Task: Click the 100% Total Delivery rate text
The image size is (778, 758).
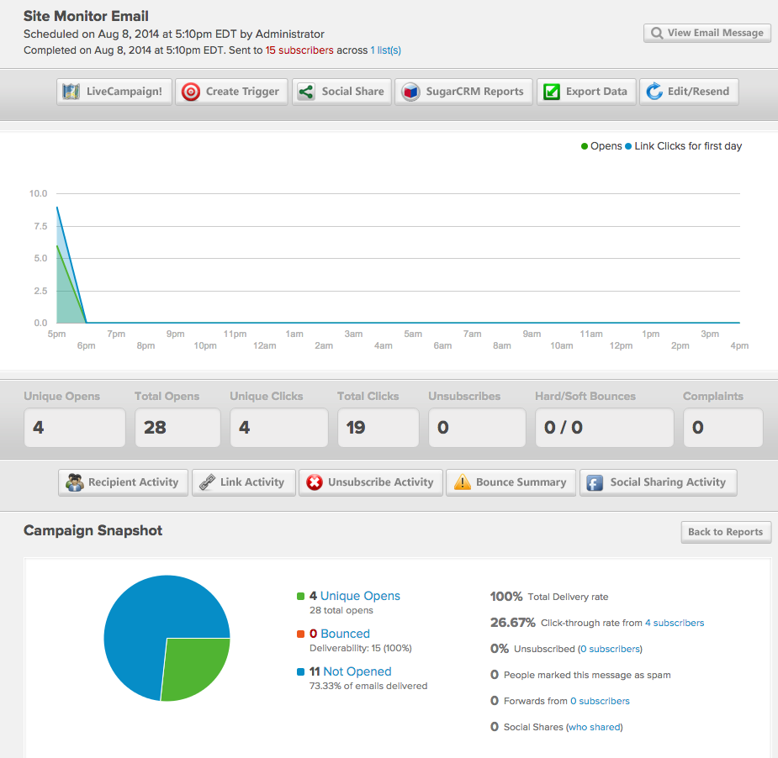Action: click(x=549, y=597)
